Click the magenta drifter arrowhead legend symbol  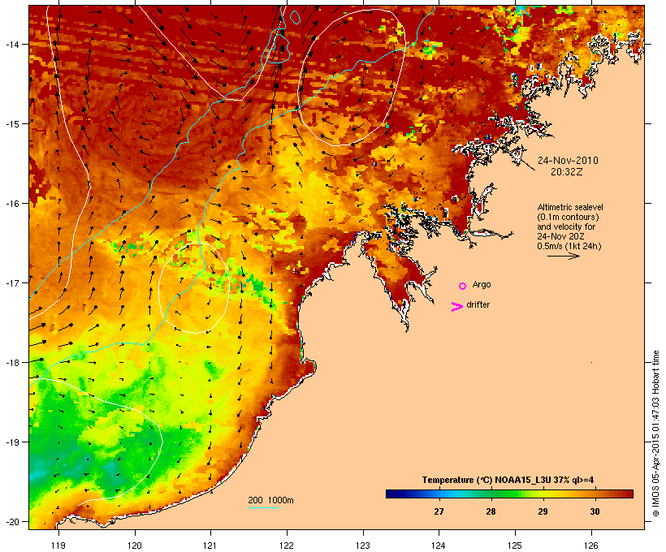coord(457,307)
